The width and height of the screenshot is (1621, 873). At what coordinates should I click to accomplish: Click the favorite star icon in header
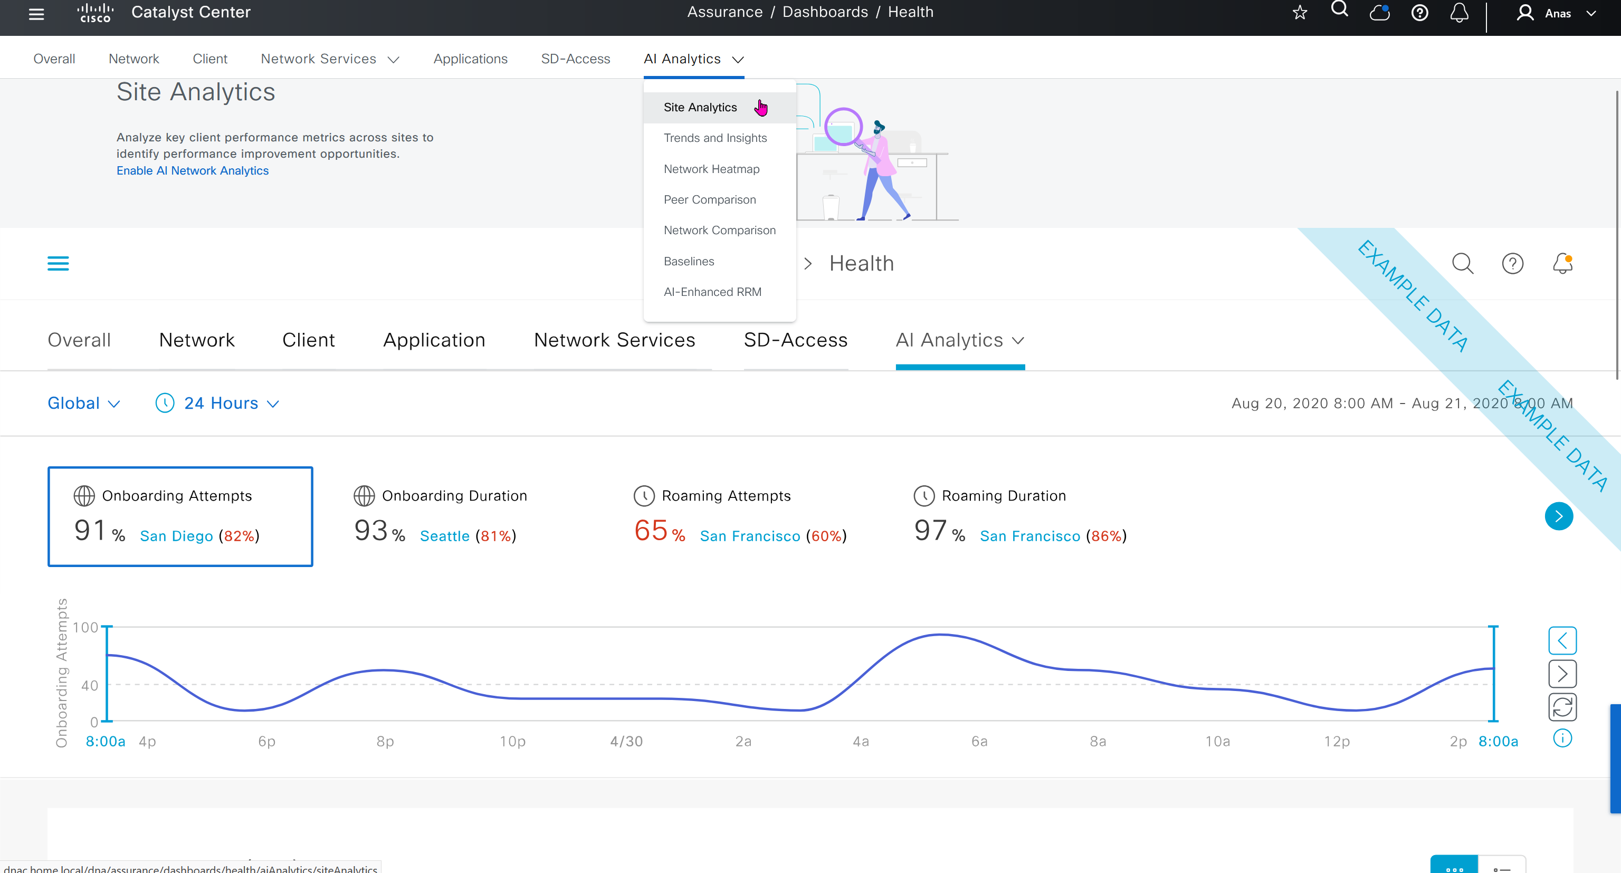1300,13
